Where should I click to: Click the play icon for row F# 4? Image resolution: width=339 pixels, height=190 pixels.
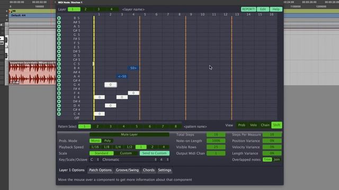pos(59,89)
